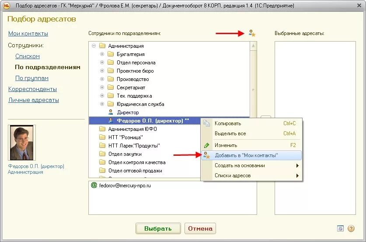Expand the Бухгалтерия node
Image resolution: width=366 pixels, height=242 pixels.
point(102,54)
